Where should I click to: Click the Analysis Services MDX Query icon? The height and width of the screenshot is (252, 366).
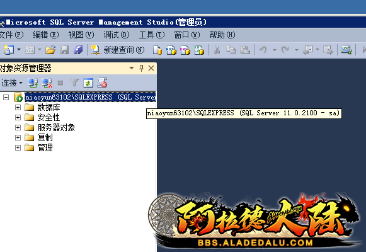click(171, 50)
